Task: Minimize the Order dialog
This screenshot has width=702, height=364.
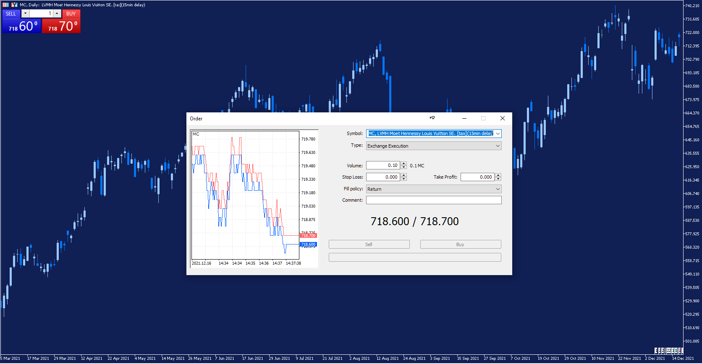Action: pos(464,118)
